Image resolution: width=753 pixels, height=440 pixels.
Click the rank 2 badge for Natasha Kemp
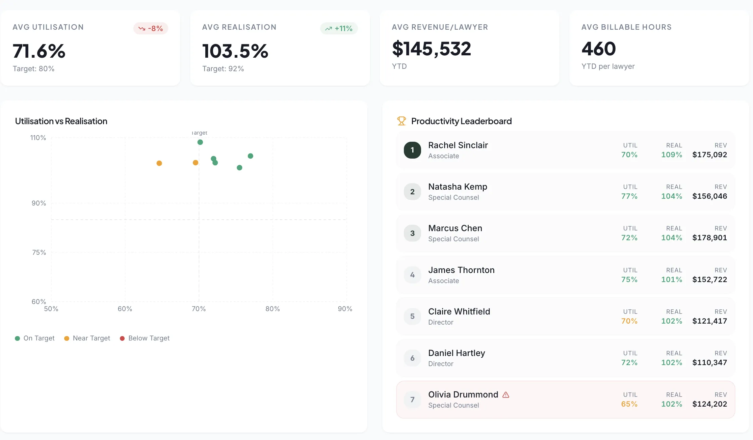coord(412,192)
